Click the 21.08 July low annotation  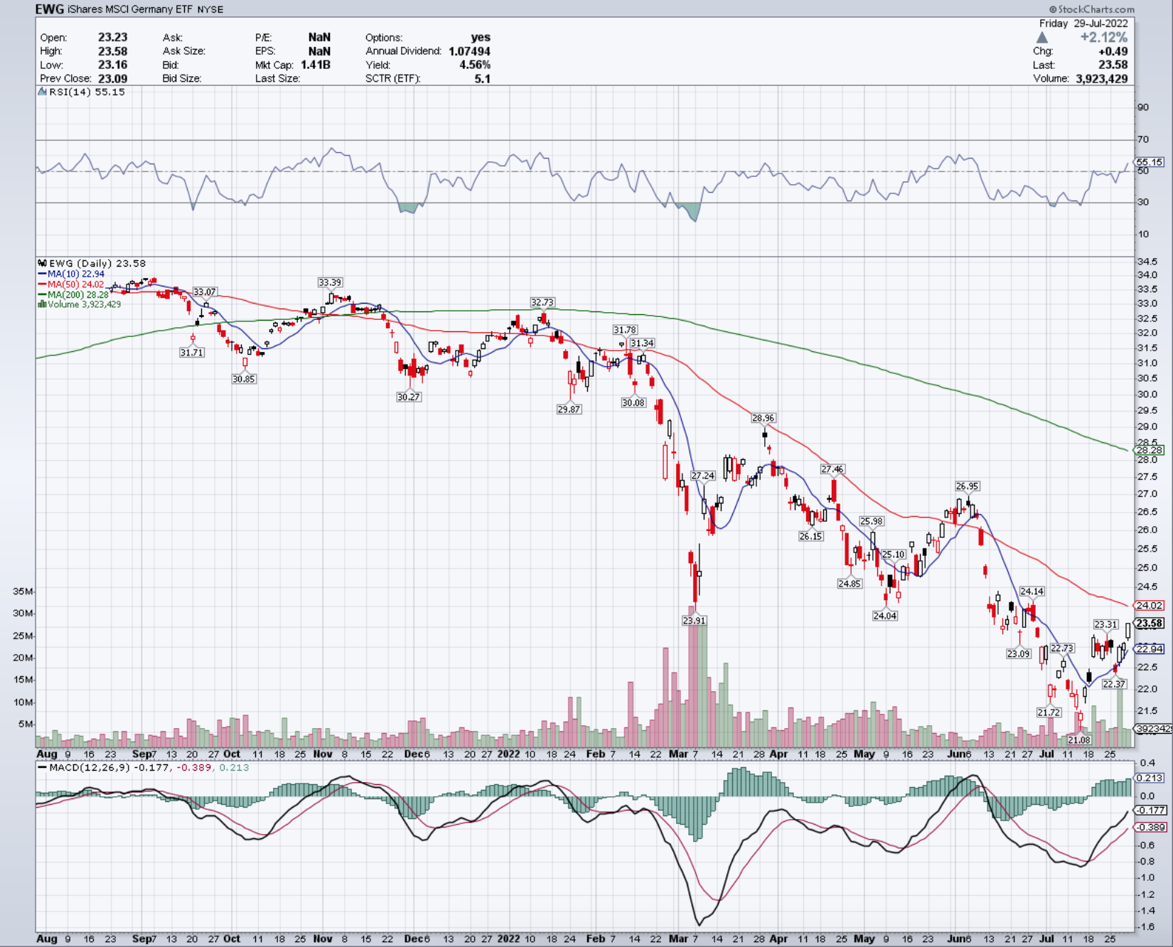(x=1079, y=740)
